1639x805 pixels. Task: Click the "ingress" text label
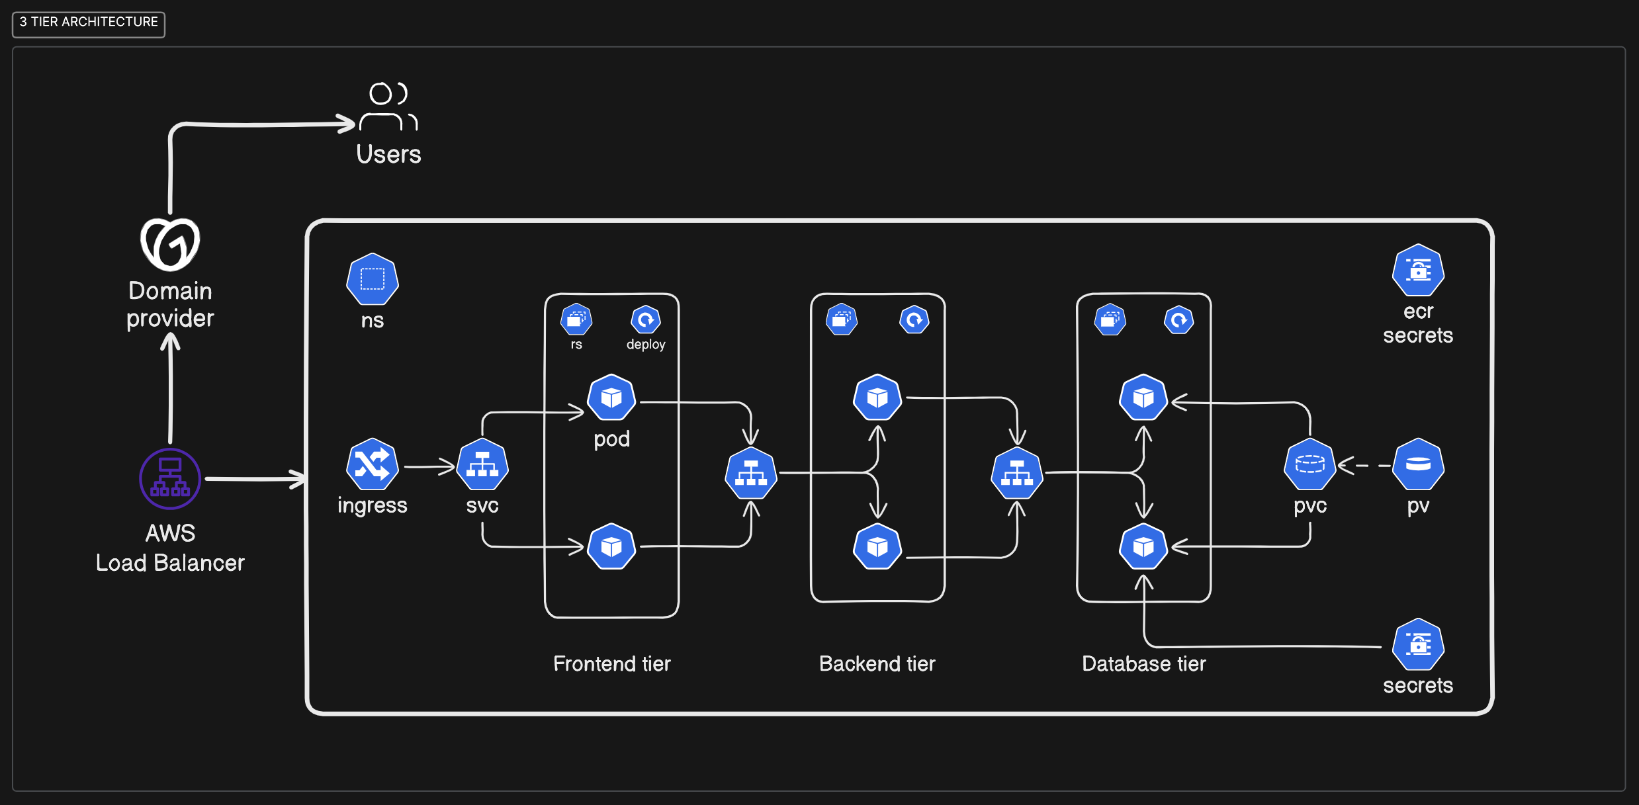point(373,505)
